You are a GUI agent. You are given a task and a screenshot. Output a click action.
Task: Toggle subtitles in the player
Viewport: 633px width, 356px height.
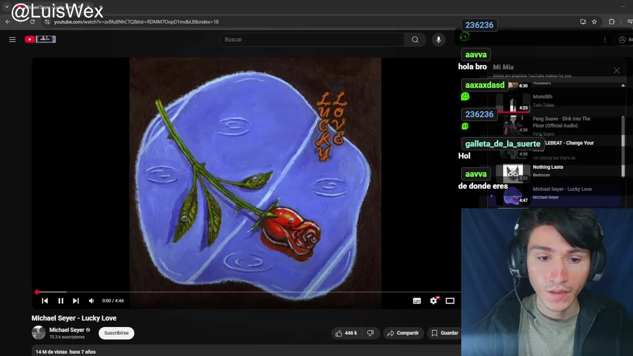[x=417, y=301]
